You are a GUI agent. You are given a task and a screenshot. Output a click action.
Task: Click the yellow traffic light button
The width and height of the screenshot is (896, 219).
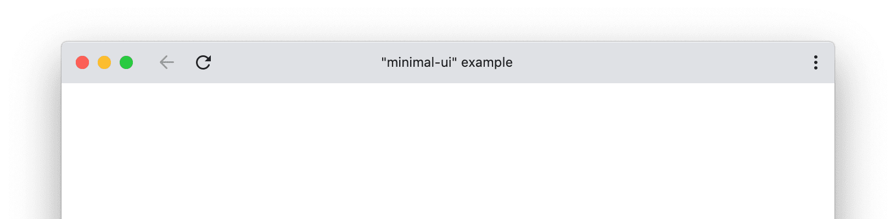pos(104,62)
